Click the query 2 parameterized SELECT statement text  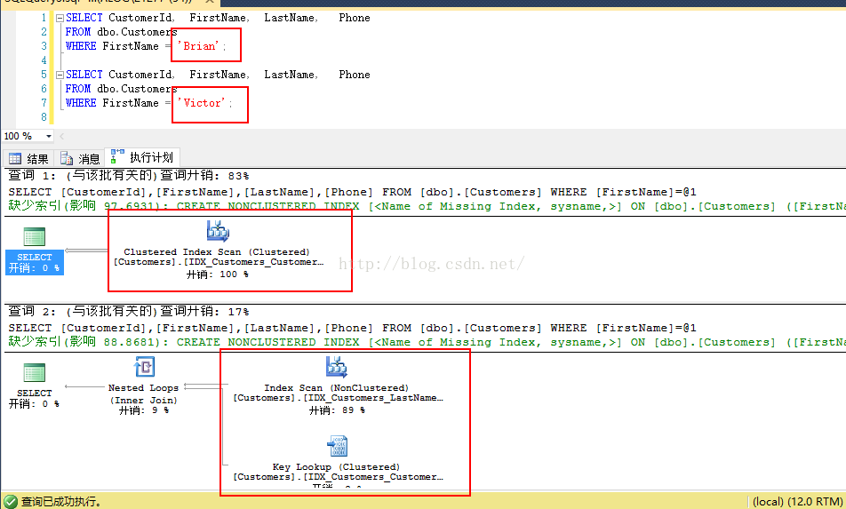click(x=352, y=328)
